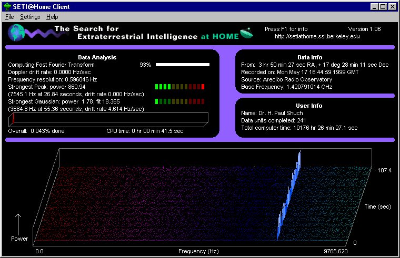Image resolution: width=400 pixels, height=258 pixels.
Task: Click the 'Data Analysis' heading
Action: pyautogui.click(x=97, y=58)
